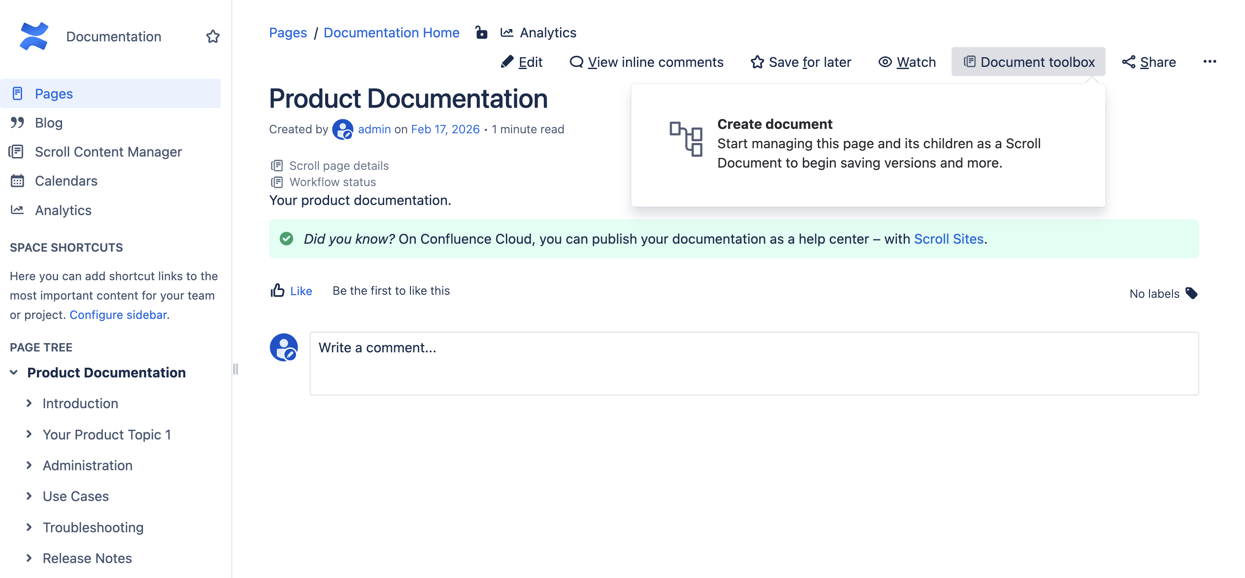
Task: Open Scroll Content Manager from sidebar
Action: pos(108,151)
